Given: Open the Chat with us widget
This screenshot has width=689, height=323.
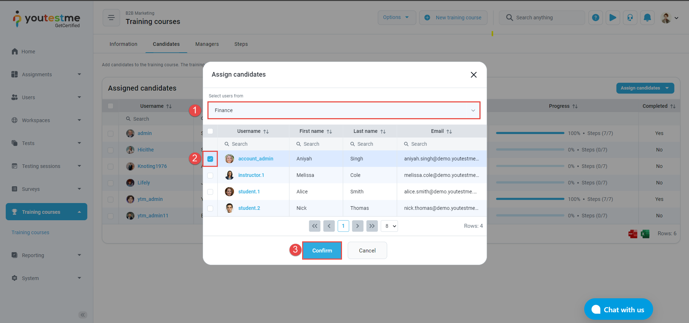Looking at the screenshot, I should pyautogui.click(x=618, y=309).
